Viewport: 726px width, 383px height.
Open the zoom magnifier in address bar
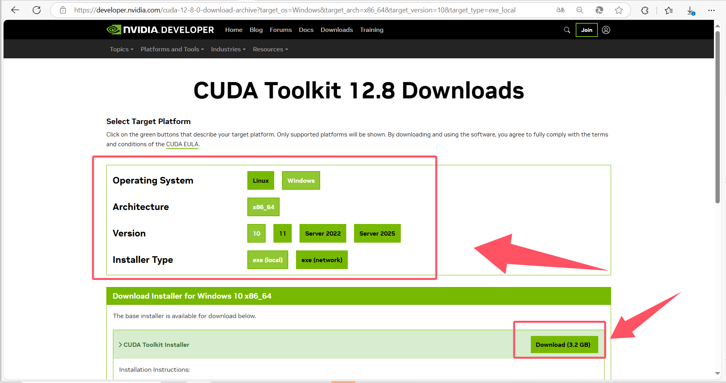pos(580,10)
